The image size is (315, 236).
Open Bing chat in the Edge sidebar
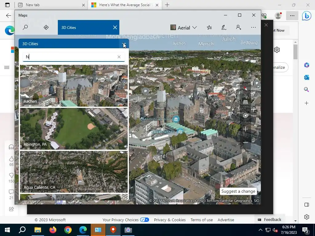306,16
